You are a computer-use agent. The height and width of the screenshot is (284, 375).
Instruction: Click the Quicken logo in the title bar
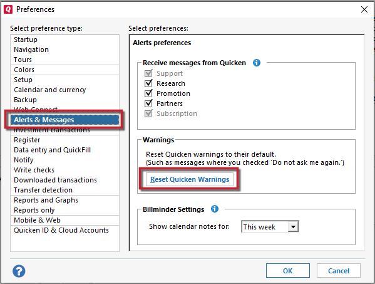[x=8, y=9]
